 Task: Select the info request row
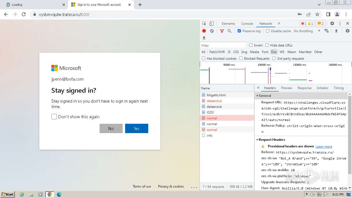coord(227,135)
